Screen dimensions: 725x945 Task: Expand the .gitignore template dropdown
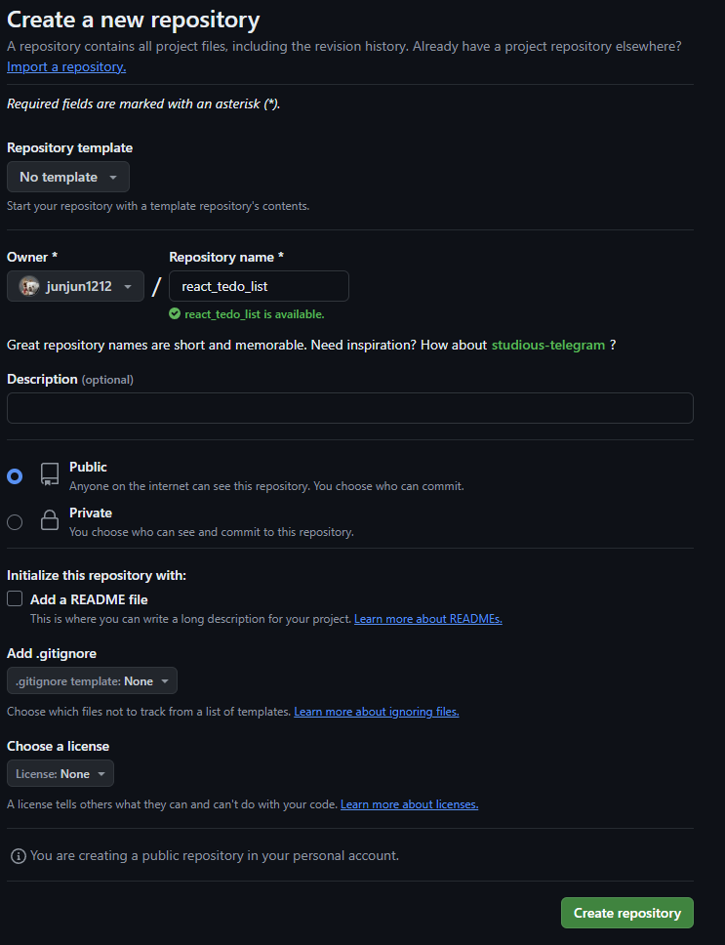(x=92, y=681)
